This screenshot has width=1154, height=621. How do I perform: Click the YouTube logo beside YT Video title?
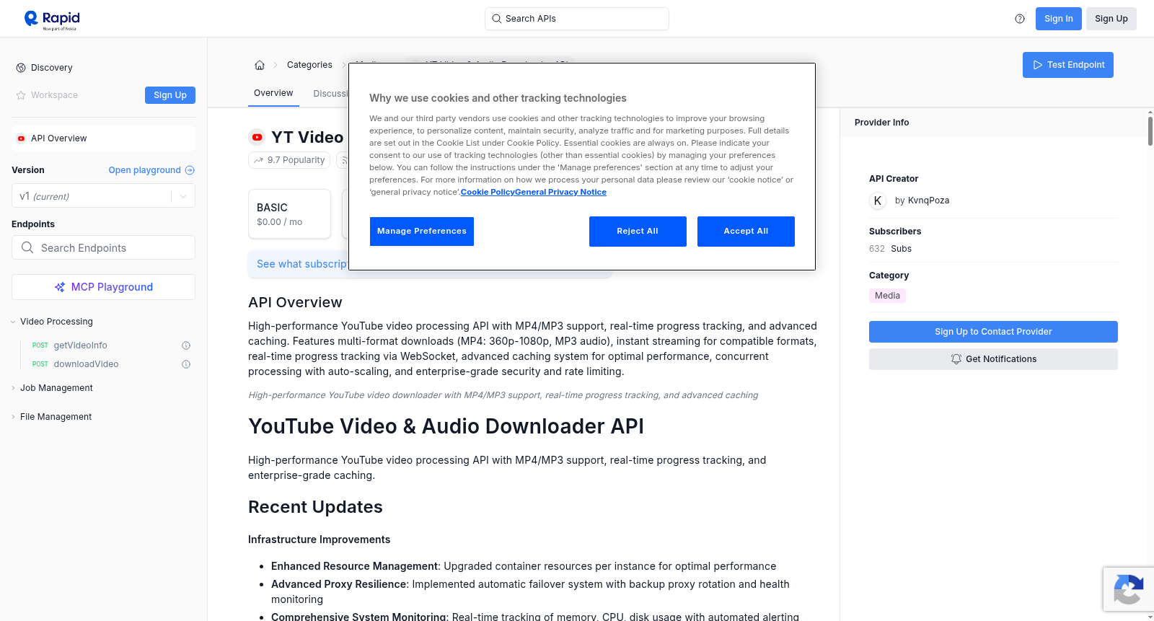[x=257, y=137]
